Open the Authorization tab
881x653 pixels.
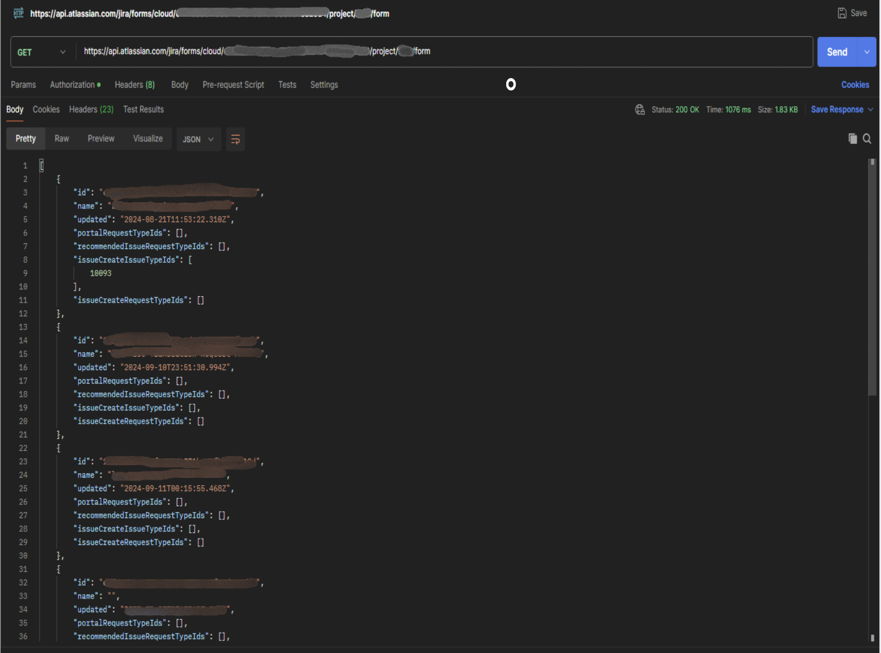tap(73, 85)
